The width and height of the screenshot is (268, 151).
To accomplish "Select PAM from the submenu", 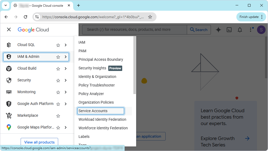I will pyautogui.click(x=82, y=51).
